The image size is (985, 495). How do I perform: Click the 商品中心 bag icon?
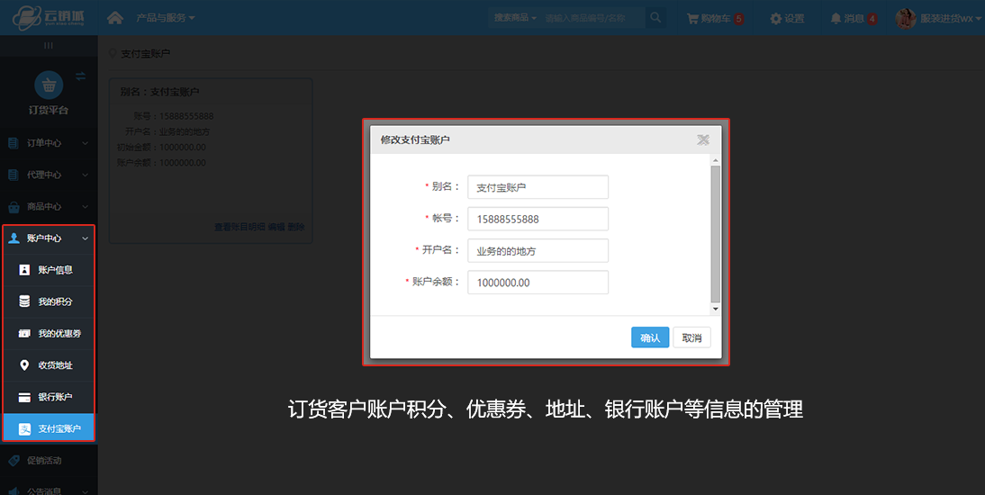pos(14,207)
